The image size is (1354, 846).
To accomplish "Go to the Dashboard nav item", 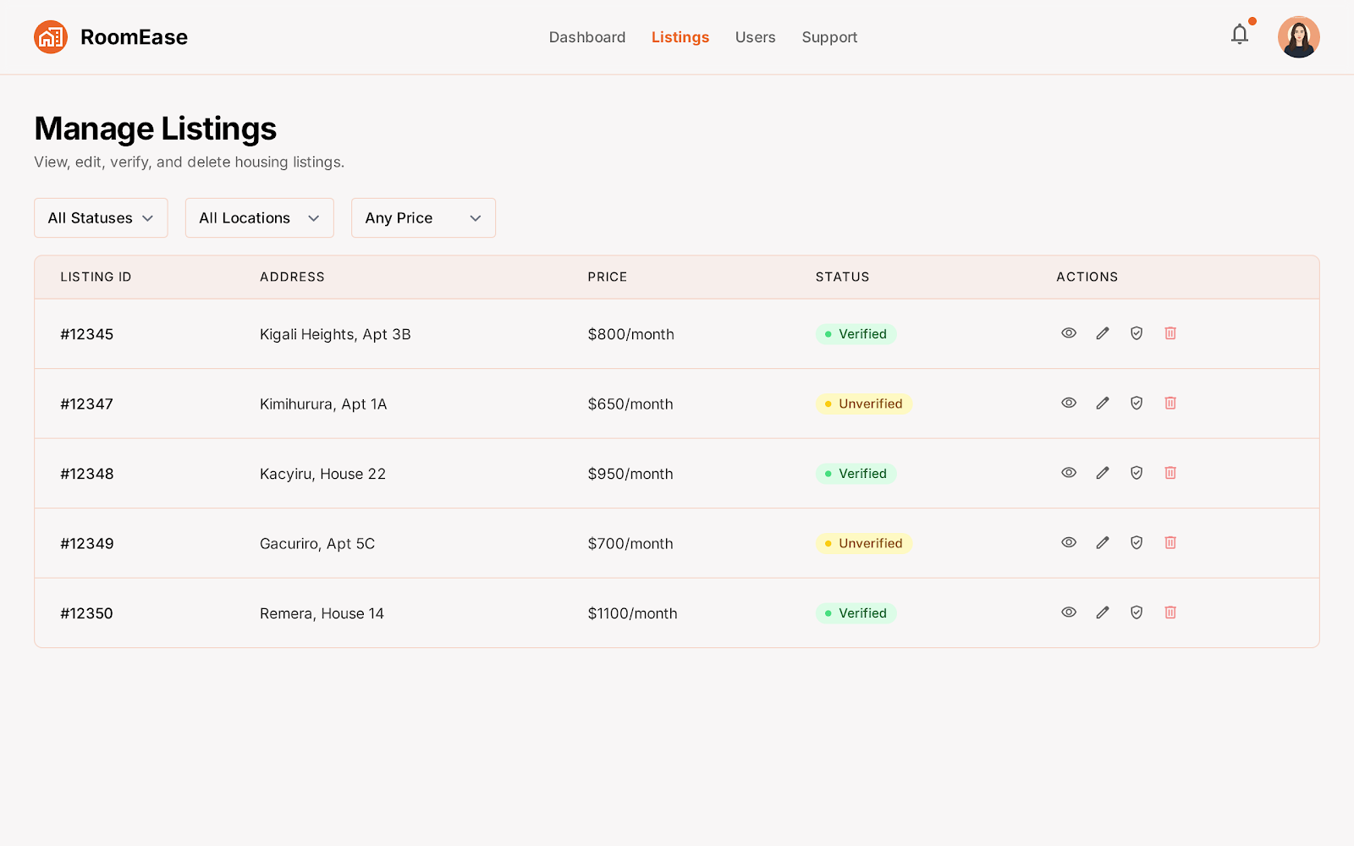I will coord(587,37).
